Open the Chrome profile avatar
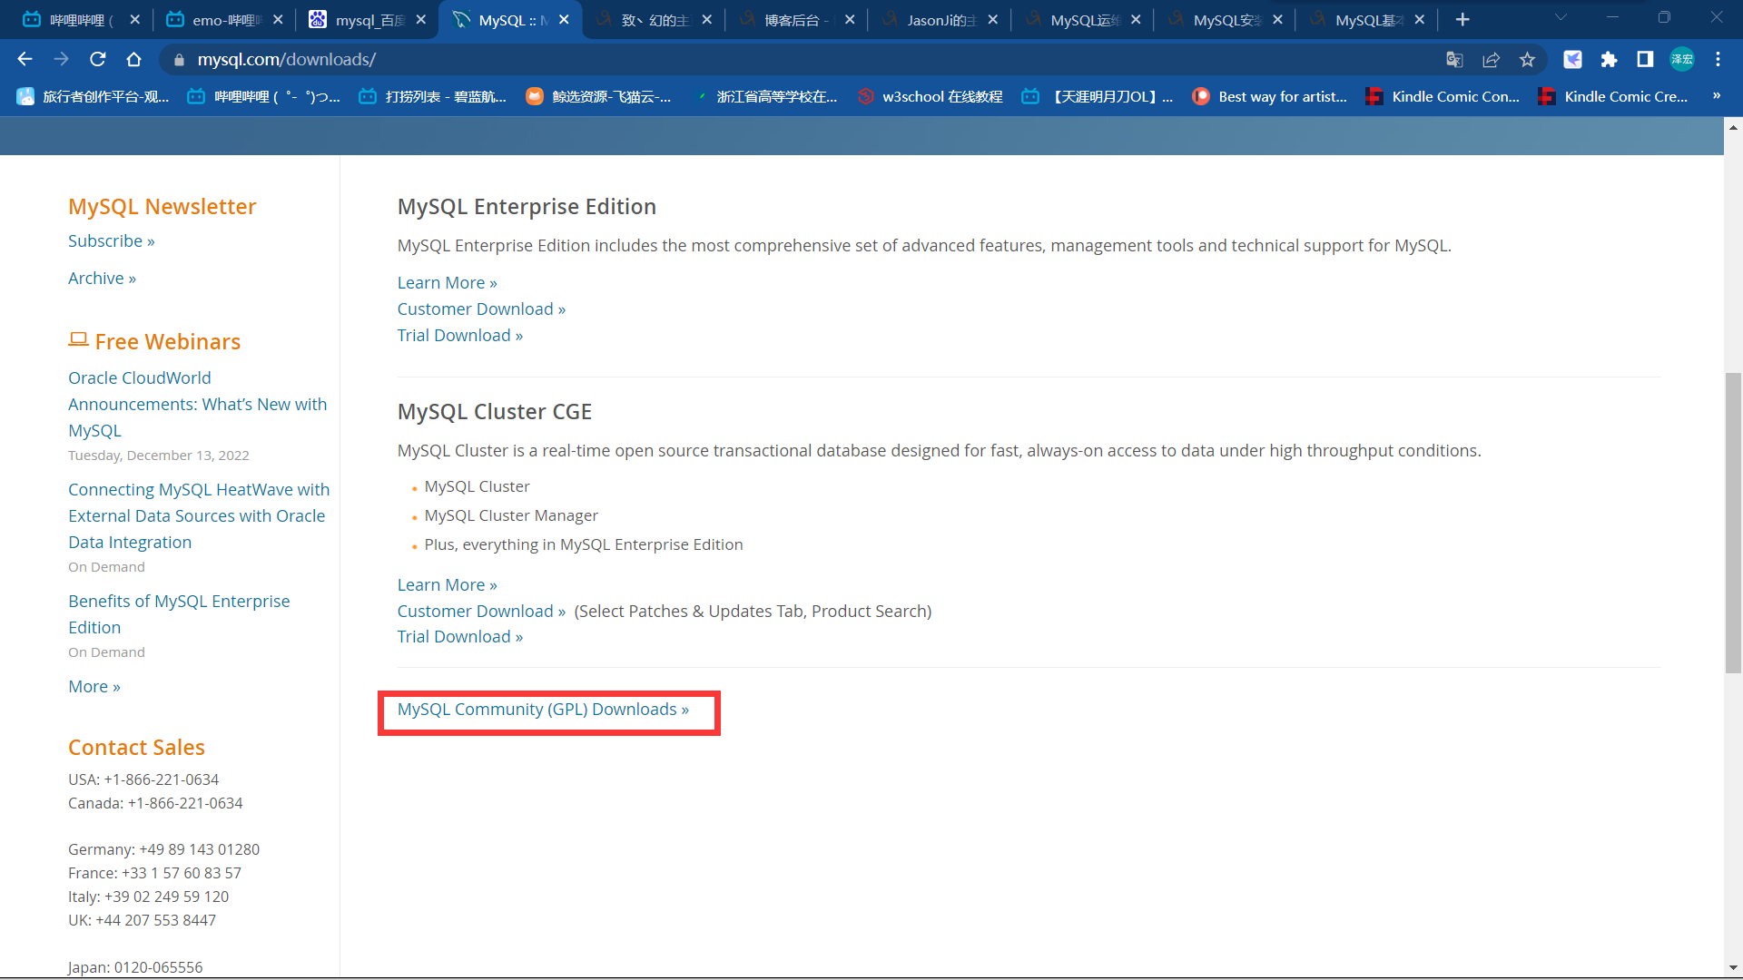Viewport: 1743px width, 980px height. [1682, 59]
